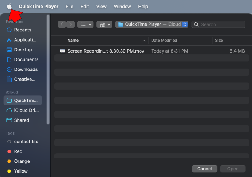Open the QuickTime Player — iCloud location popup
The height and width of the screenshot is (177, 252).
(x=152, y=24)
